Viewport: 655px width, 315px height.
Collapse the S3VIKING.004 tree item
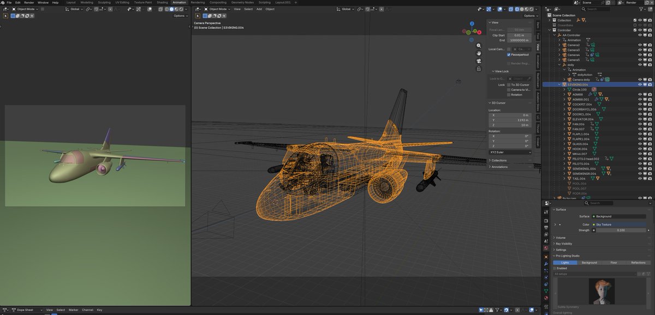(559, 84)
